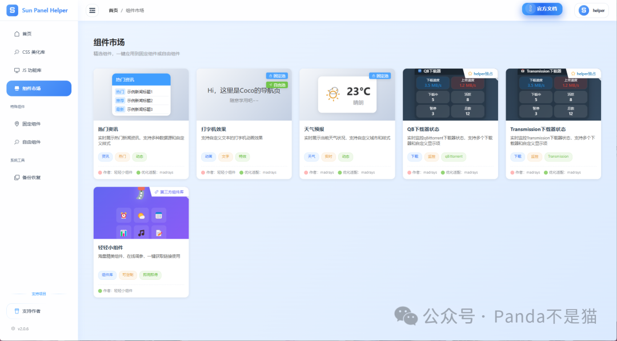The height and width of the screenshot is (341, 617).
Task: Open the 官方文档 documentation button
Action: [542, 9]
